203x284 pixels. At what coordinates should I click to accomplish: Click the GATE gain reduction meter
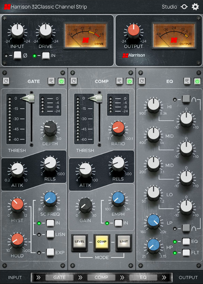coord(50,105)
